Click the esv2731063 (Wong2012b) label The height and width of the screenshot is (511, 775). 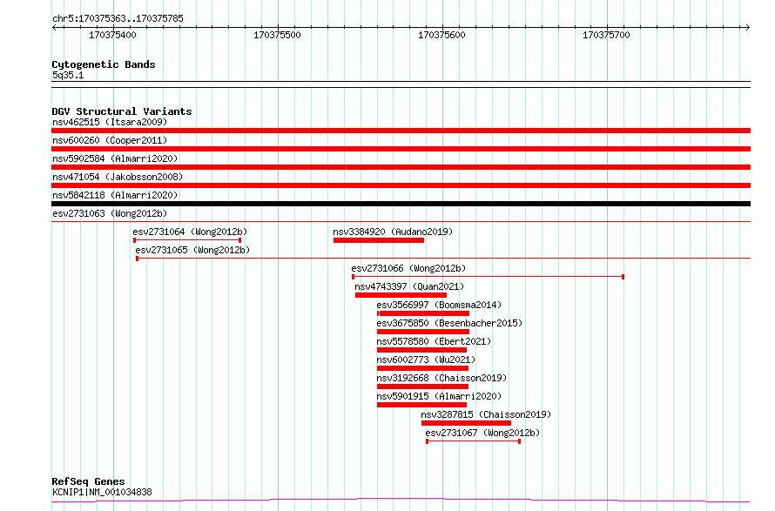110,213
